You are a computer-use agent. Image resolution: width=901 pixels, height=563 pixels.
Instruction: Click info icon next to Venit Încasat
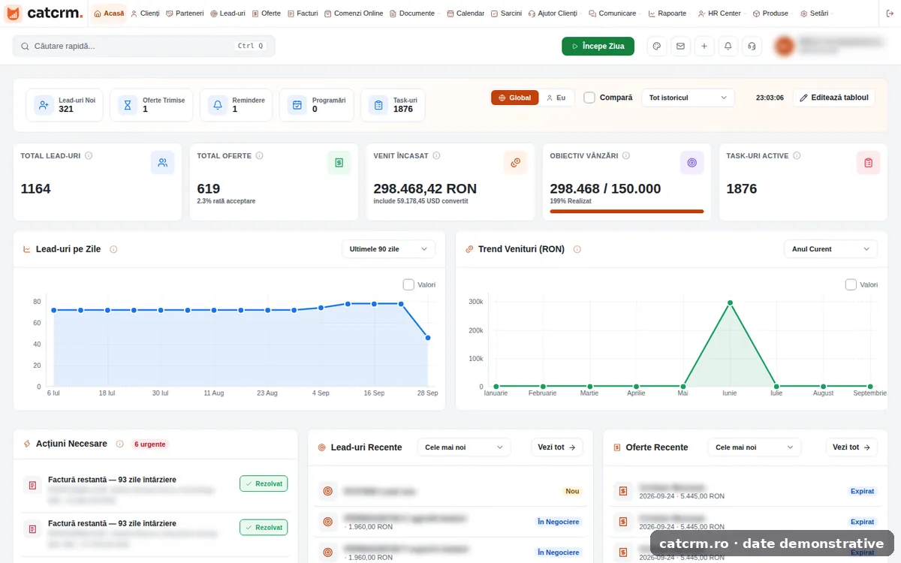436,156
